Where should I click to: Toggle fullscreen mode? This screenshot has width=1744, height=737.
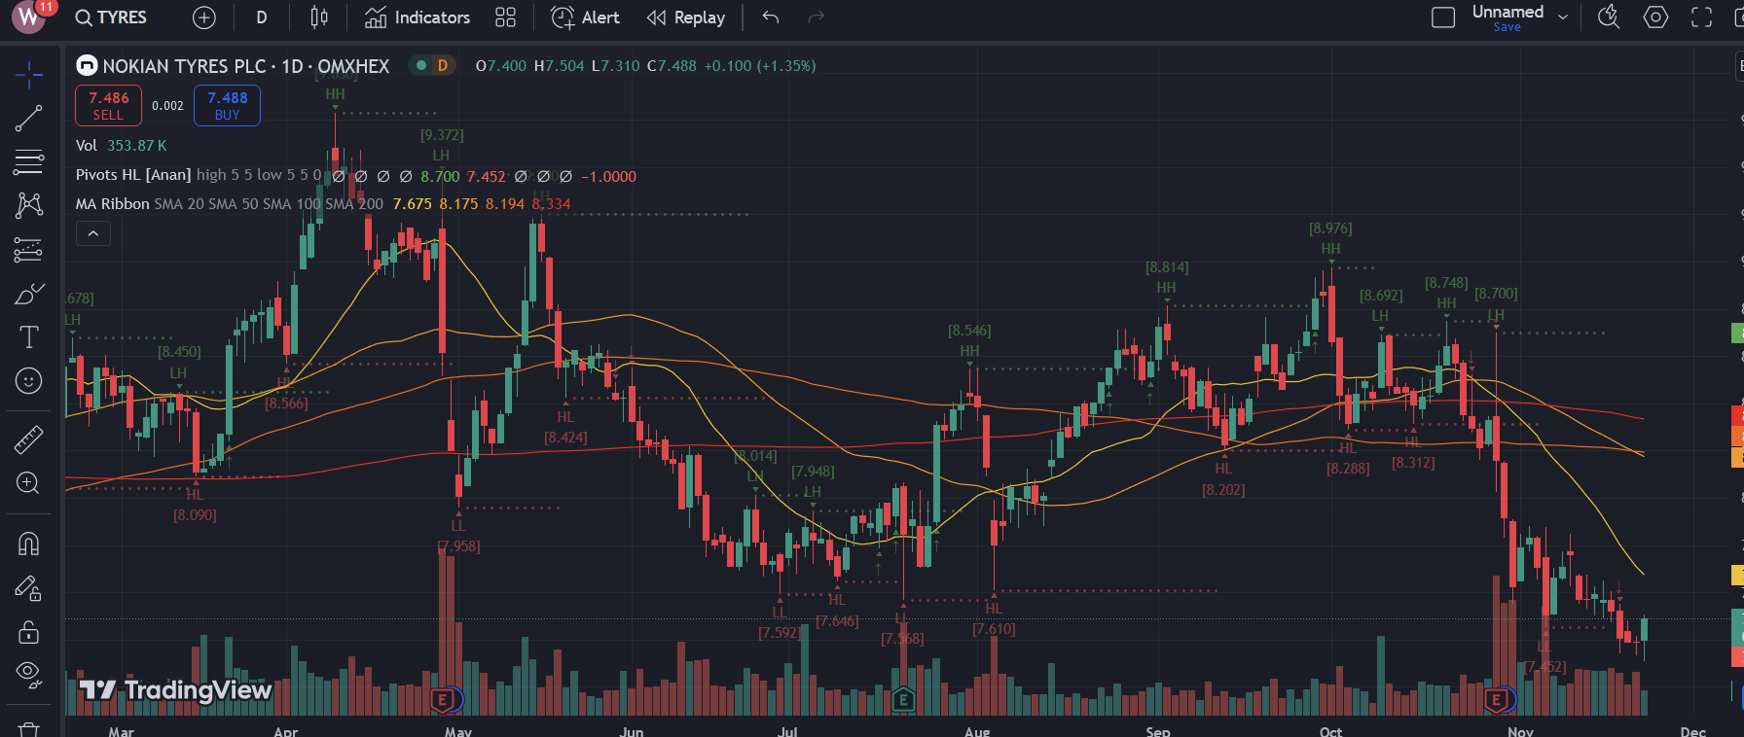pyautogui.click(x=1701, y=18)
